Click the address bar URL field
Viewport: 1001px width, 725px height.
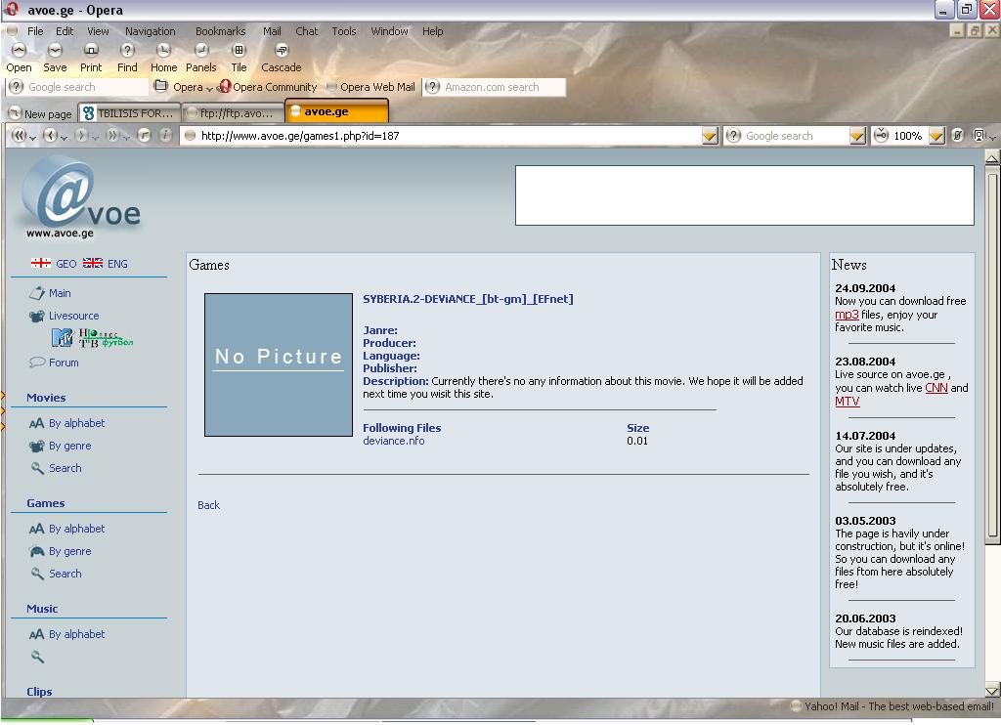click(441, 135)
